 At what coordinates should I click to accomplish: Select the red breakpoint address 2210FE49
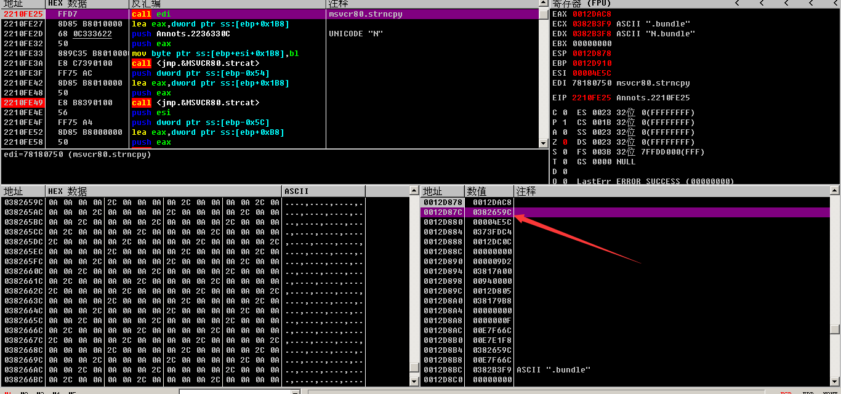pos(22,103)
